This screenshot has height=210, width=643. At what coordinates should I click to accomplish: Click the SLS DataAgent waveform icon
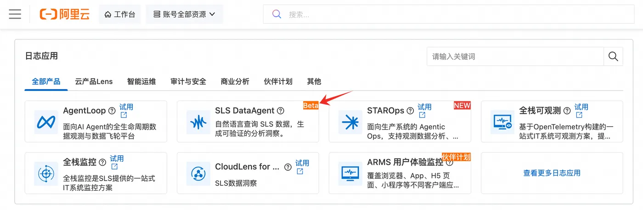[198, 122]
